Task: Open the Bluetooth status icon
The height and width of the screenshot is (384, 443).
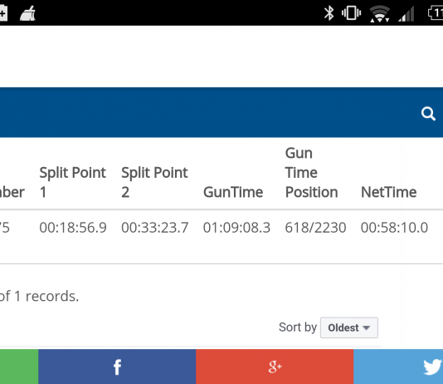Action: (x=329, y=13)
